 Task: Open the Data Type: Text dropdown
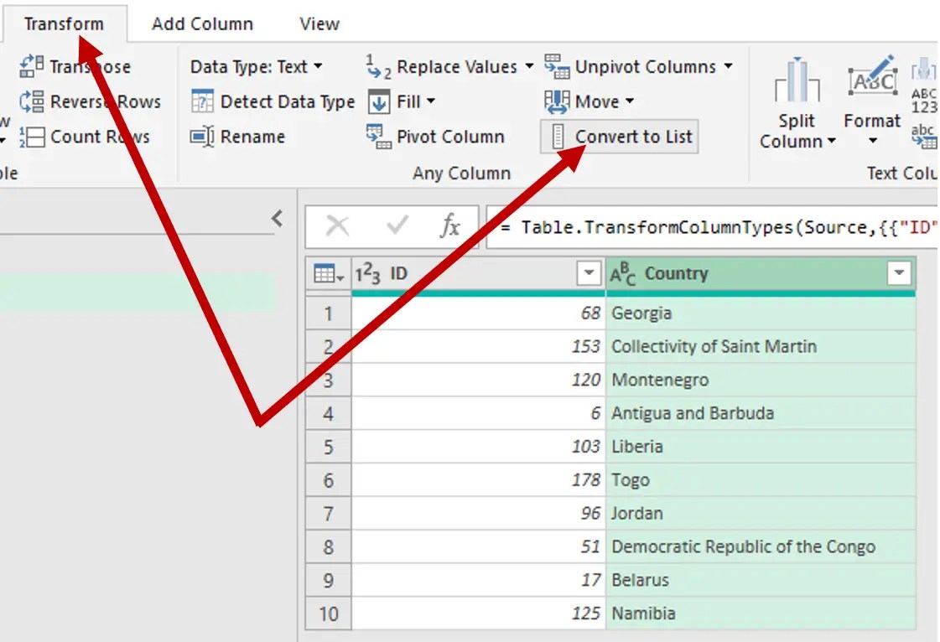pyautogui.click(x=256, y=66)
